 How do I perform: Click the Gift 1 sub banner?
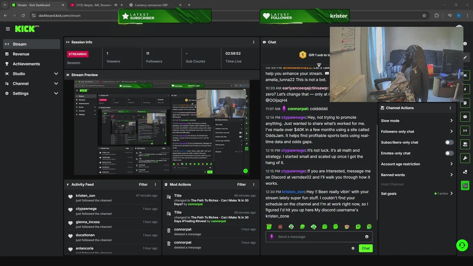tap(314, 55)
